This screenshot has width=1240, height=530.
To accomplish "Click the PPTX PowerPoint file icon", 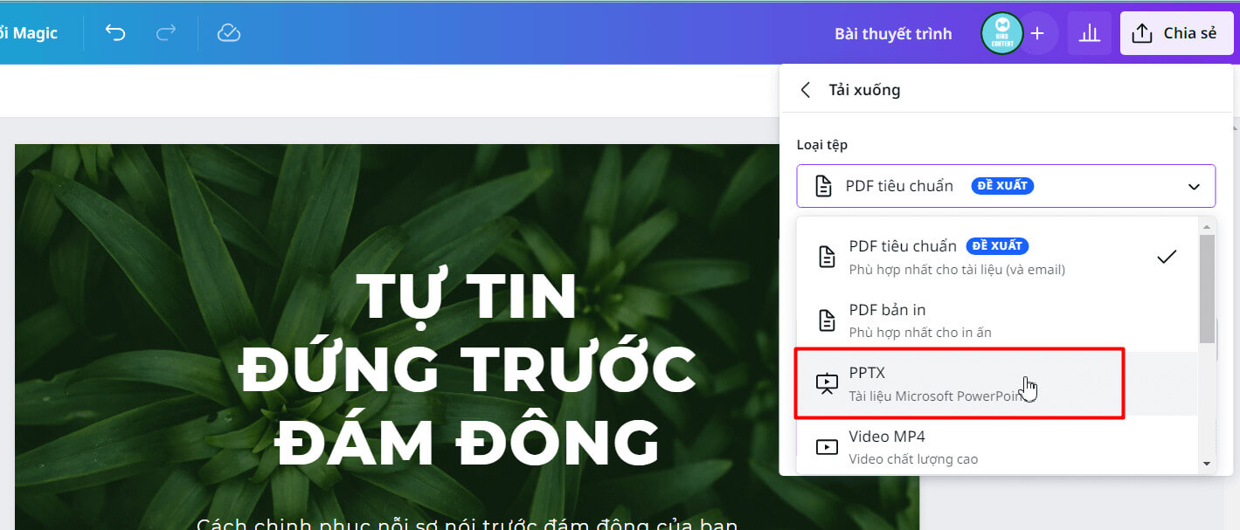I will point(826,382).
